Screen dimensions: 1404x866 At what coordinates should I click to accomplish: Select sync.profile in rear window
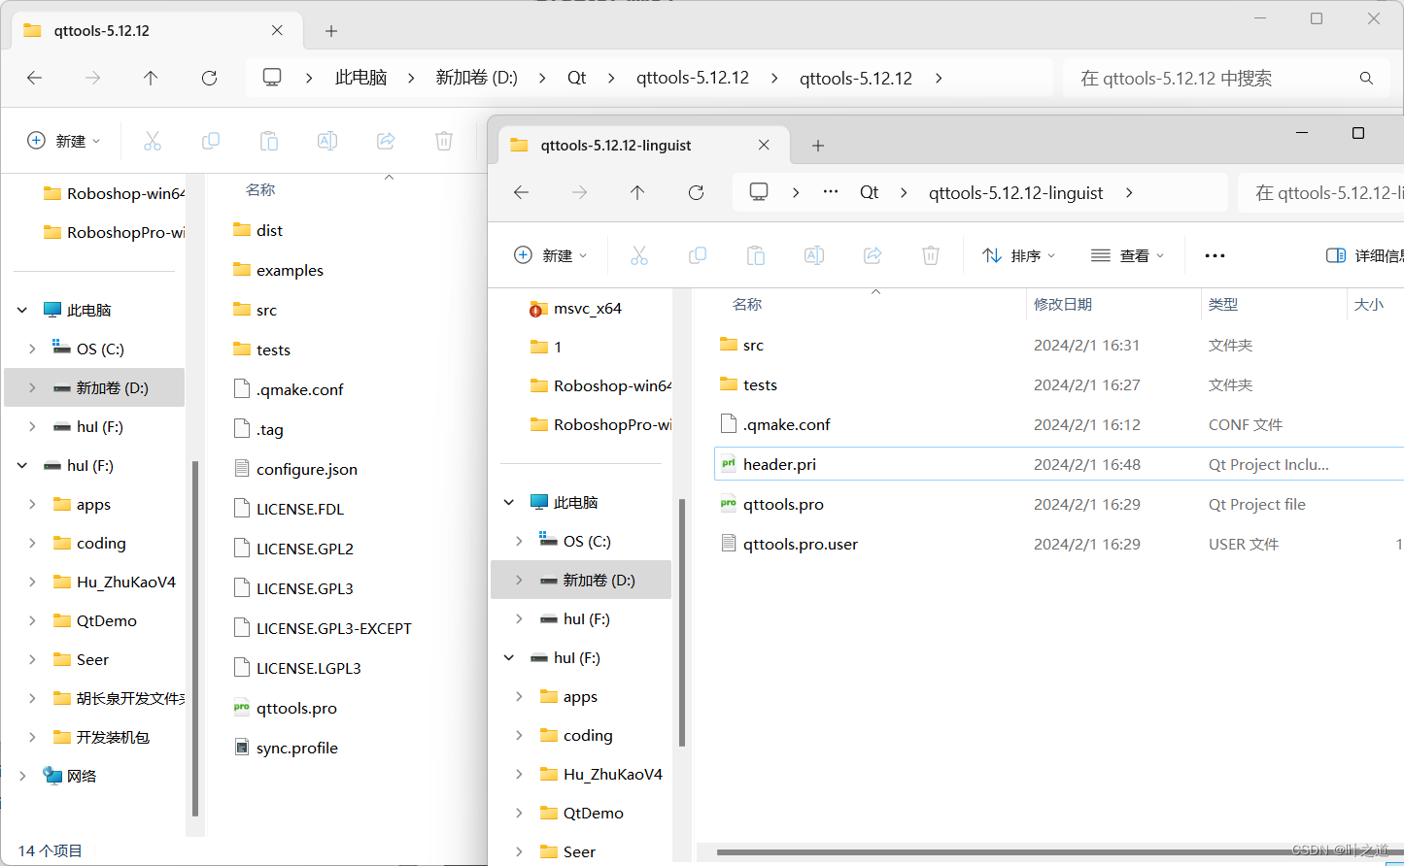[297, 748]
